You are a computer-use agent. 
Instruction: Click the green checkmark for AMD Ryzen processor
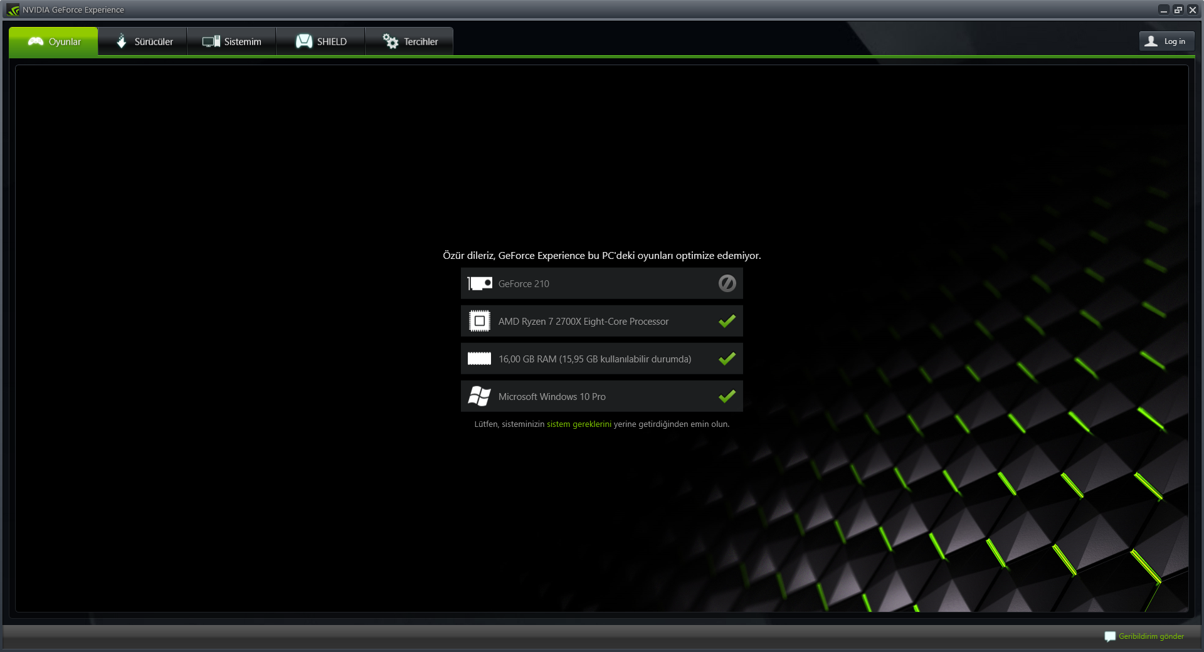tap(727, 321)
